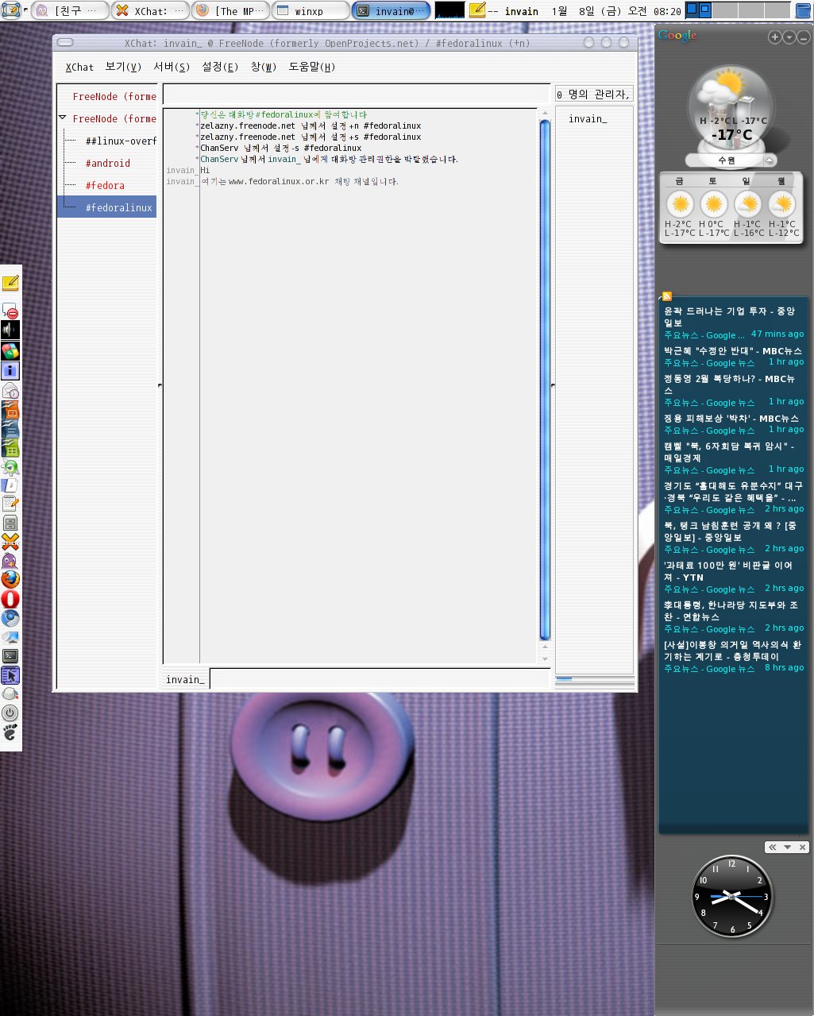The image size is (814, 1016).
Task: Switch to the [친구 taskbar window
Action: point(70,10)
